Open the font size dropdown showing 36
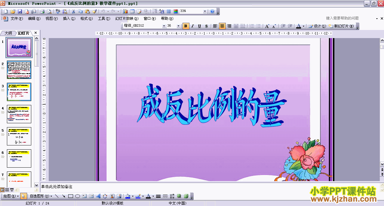Viewport: 384px width, 206px height. (x=179, y=26)
